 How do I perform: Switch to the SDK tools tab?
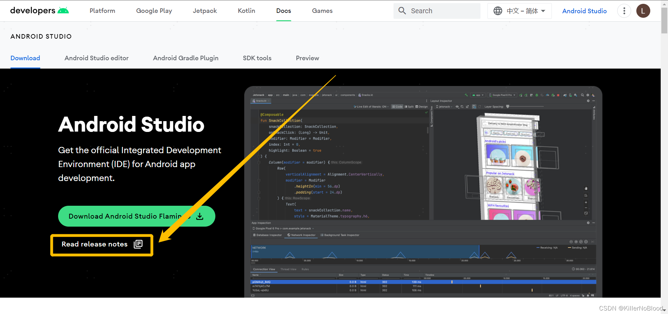coord(257,58)
